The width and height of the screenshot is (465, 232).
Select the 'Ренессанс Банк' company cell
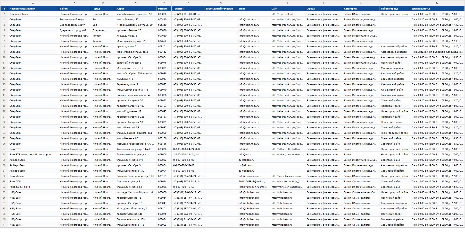pyautogui.click(x=33, y=14)
